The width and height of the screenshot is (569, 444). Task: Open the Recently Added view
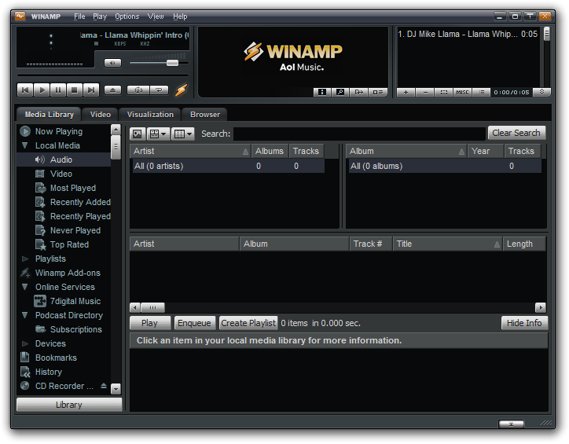coord(80,202)
